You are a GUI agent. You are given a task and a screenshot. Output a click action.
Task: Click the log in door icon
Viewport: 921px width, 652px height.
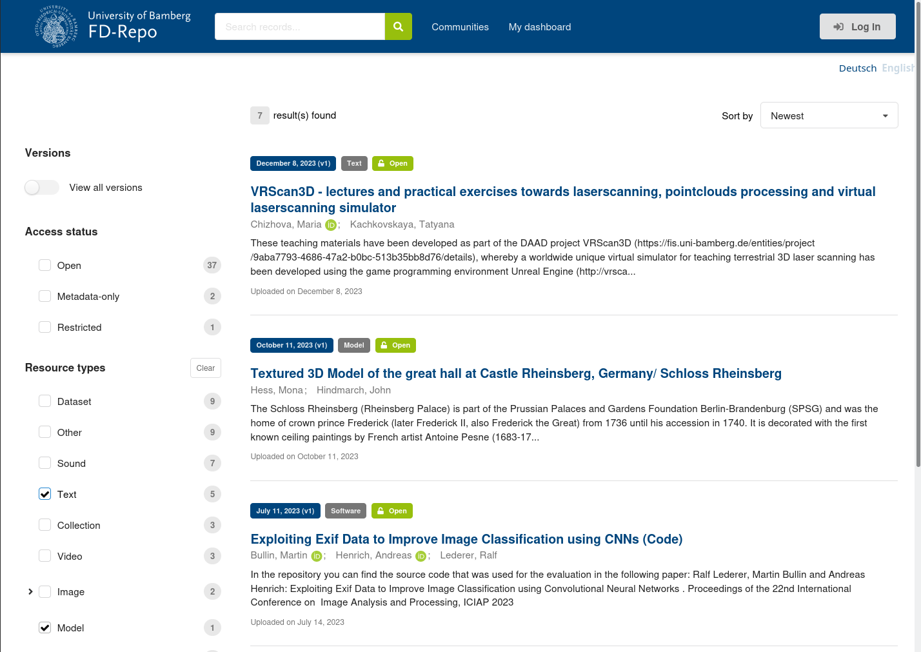tap(838, 26)
